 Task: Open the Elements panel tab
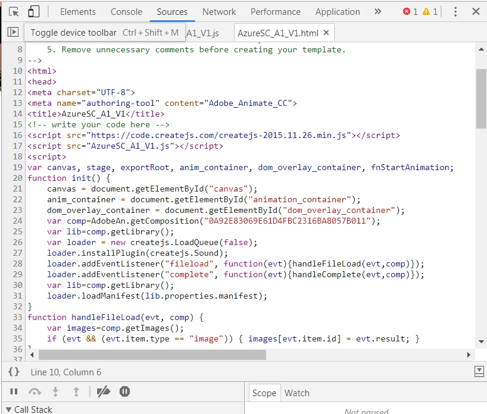[77, 12]
